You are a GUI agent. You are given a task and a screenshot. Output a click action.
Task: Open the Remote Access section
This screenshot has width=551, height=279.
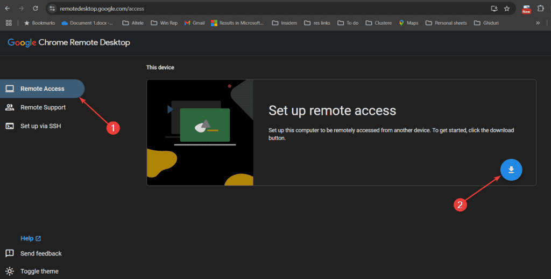[x=42, y=89]
